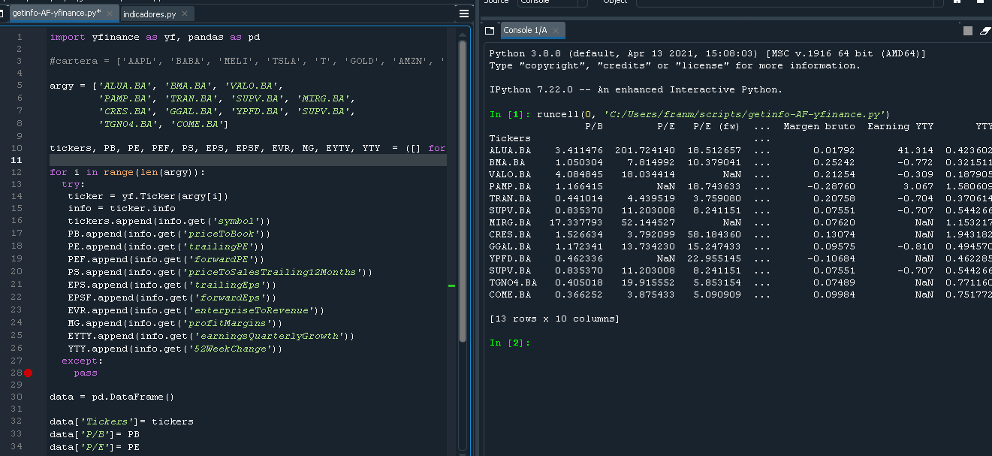The height and width of the screenshot is (456, 992).
Task: Click into the Object input field
Action: [788, 2]
